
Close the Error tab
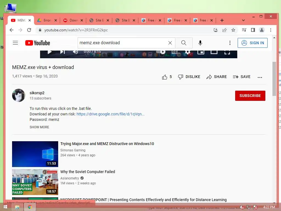pos(56,20)
